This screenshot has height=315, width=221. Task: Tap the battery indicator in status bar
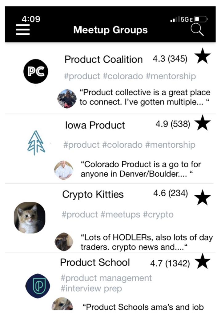pos(200,19)
